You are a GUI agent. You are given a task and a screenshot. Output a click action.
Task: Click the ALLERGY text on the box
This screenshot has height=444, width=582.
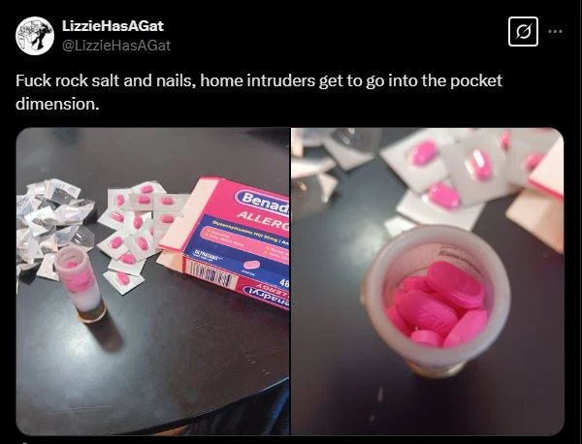(x=263, y=220)
